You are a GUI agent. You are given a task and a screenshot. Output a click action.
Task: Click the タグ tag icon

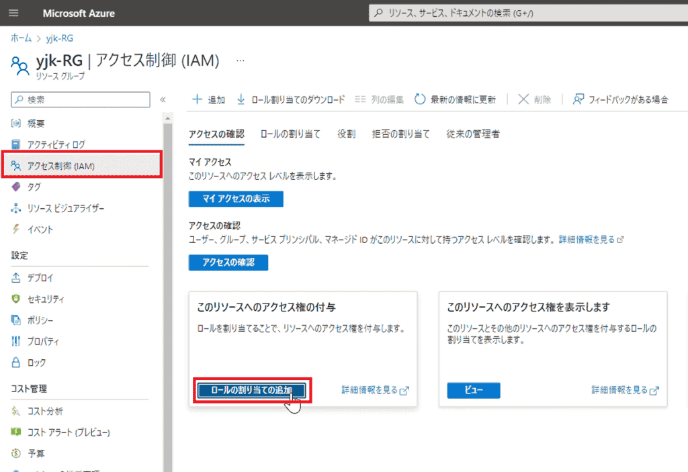coord(16,187)
